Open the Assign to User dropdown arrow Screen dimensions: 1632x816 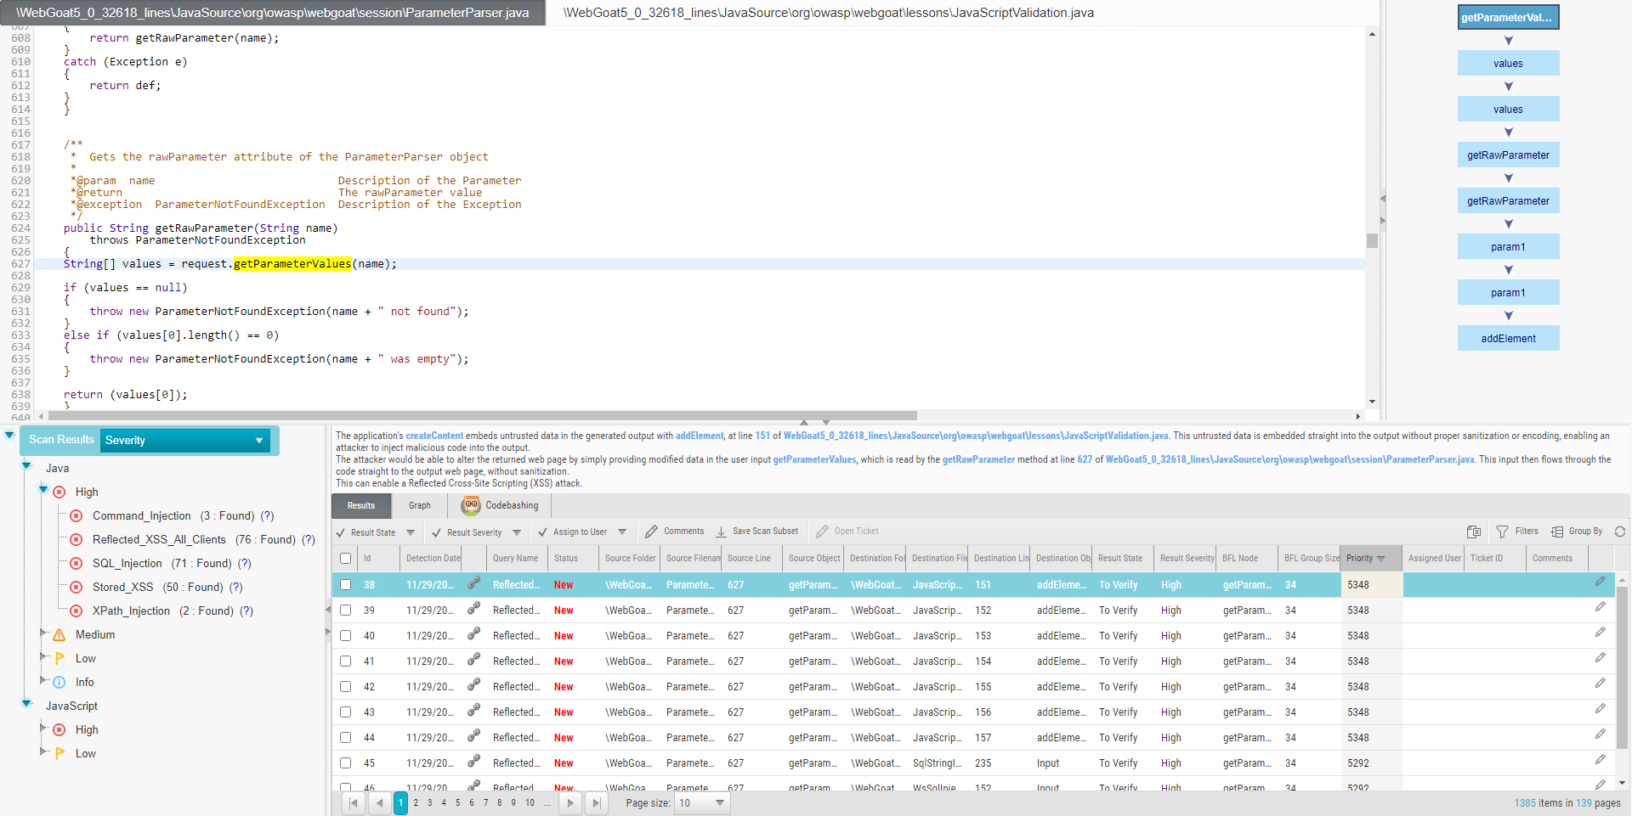[622, 532]
